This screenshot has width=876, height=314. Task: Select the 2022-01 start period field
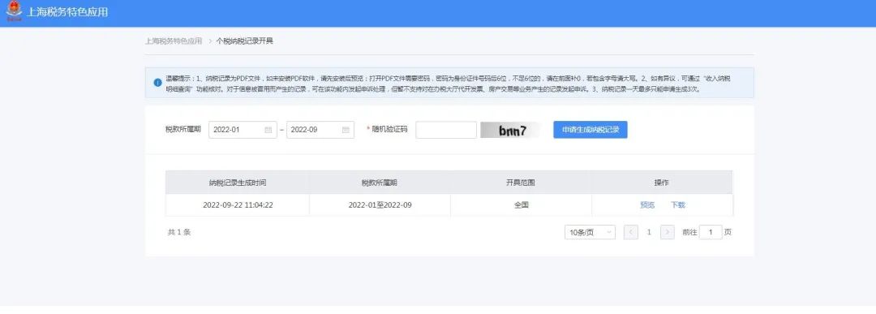tap(243, 130)
